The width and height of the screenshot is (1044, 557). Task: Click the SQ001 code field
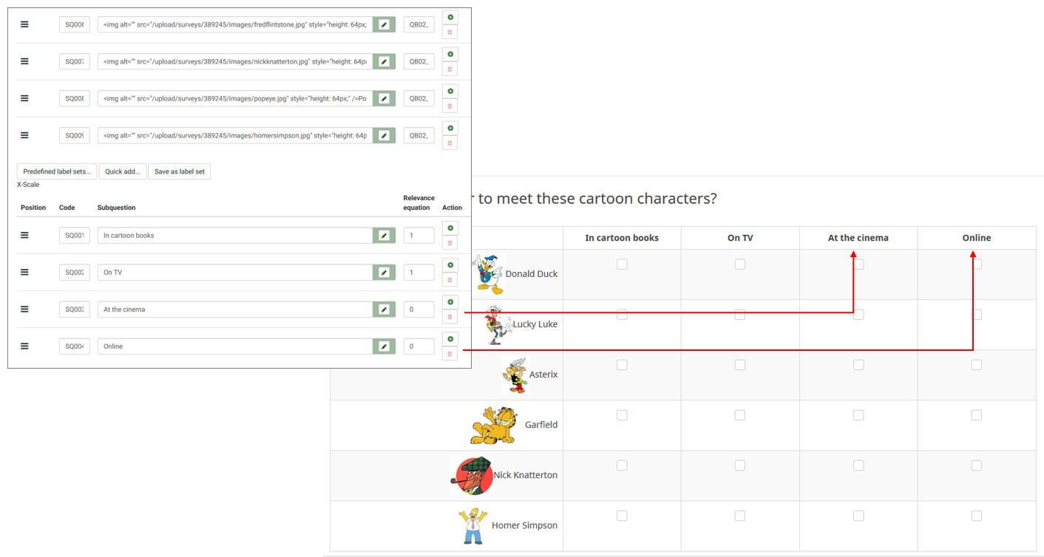pyautogui.click(x=74, y=236)
